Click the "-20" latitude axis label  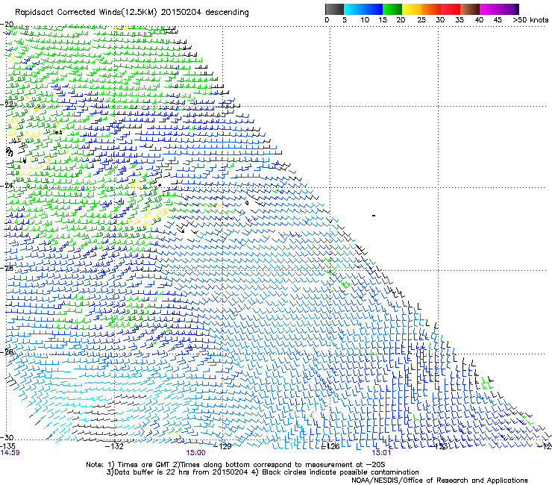pos(7,25)
